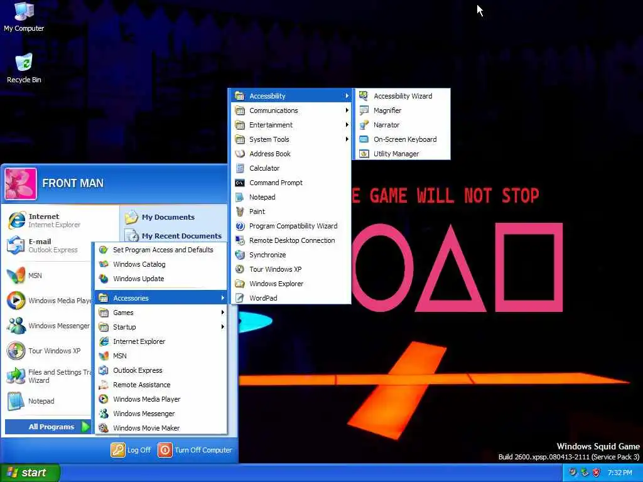Click the FRONT MAN user avatar picture
The width and height of the screenshot is (643, 482).
click(x=21, y=184)
